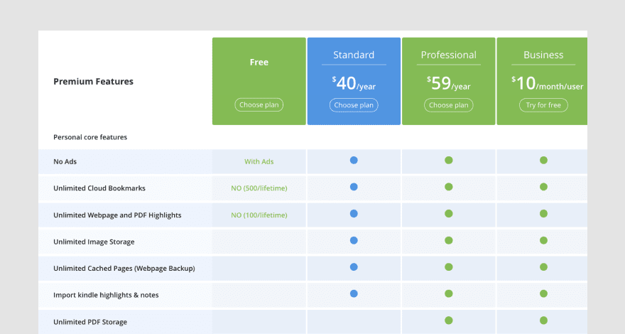Image resolution: width=625 pixels, height=334 pixels.
Task: Click the NO (500/lifetime) cell
Action: 259,188
